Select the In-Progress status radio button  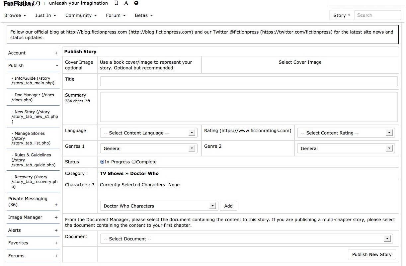click(x=102, y=162)
